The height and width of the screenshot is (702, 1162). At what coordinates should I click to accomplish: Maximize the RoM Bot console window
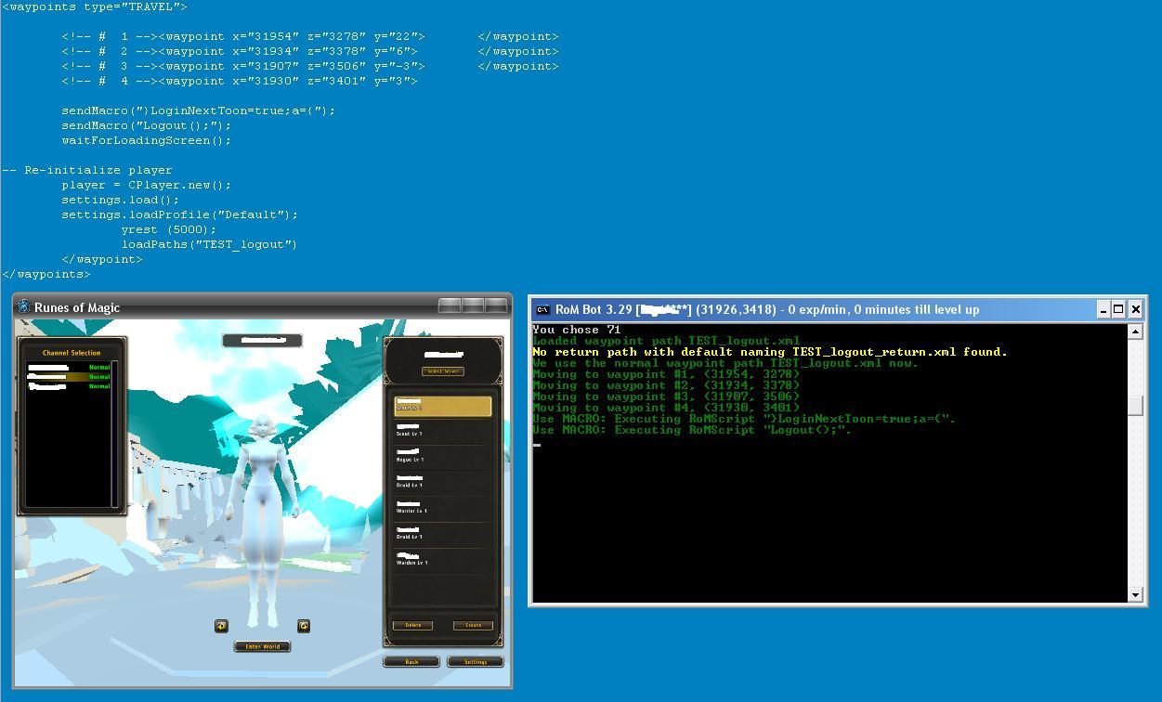tap(1118, 309)
